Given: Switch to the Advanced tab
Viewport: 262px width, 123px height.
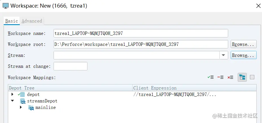Looking at the screenshot, I should 32,21.
